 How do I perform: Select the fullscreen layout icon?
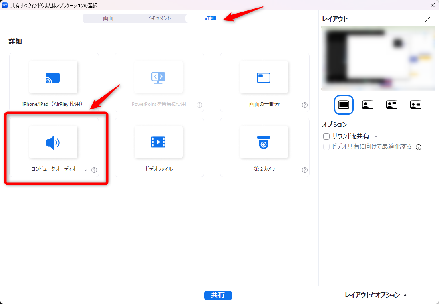344,104
